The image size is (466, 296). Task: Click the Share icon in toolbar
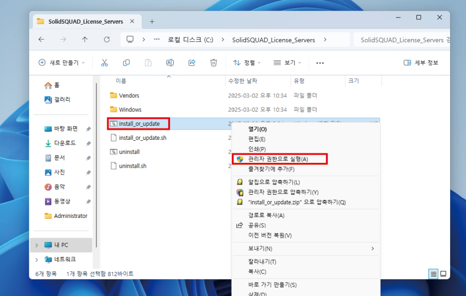(192, 63)
